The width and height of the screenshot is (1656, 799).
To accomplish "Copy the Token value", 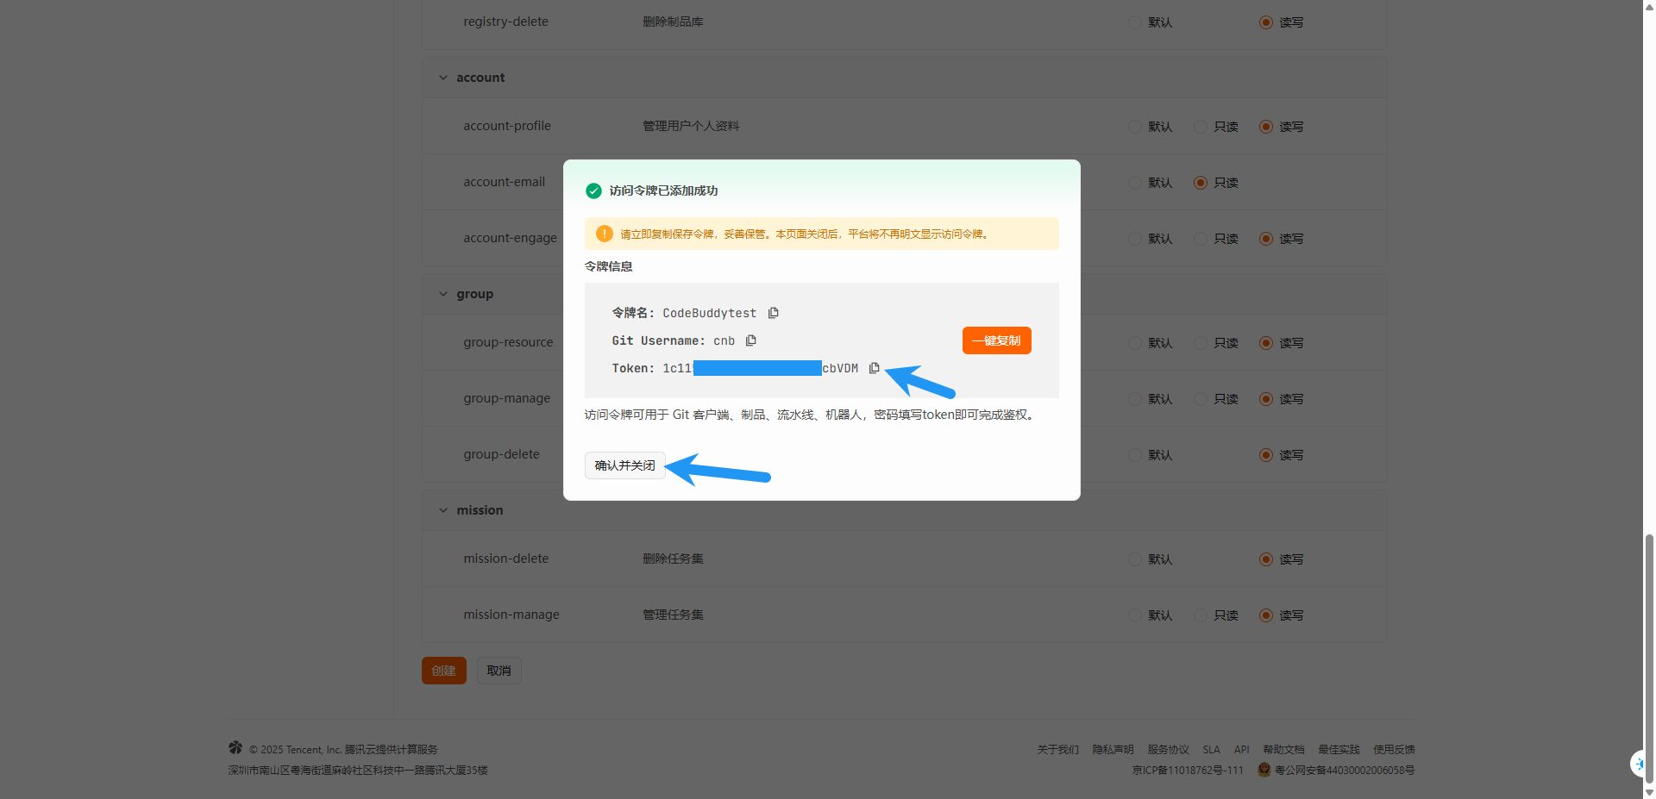I will pyautogui.click(x=874, y=368).
